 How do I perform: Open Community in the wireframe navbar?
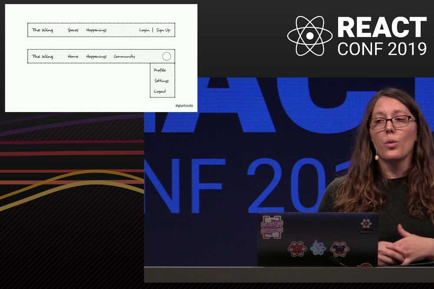(124, 56)
